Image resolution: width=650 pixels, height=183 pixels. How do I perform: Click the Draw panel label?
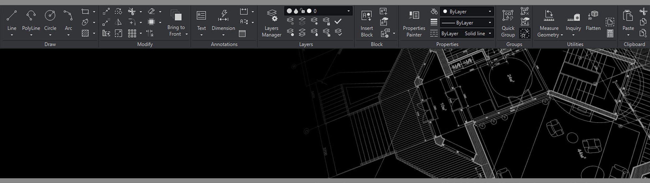click(x=50, y=44)
